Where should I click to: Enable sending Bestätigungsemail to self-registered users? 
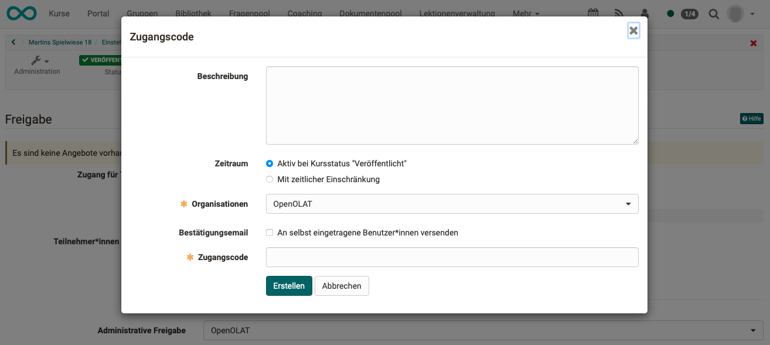coord(269,233)
